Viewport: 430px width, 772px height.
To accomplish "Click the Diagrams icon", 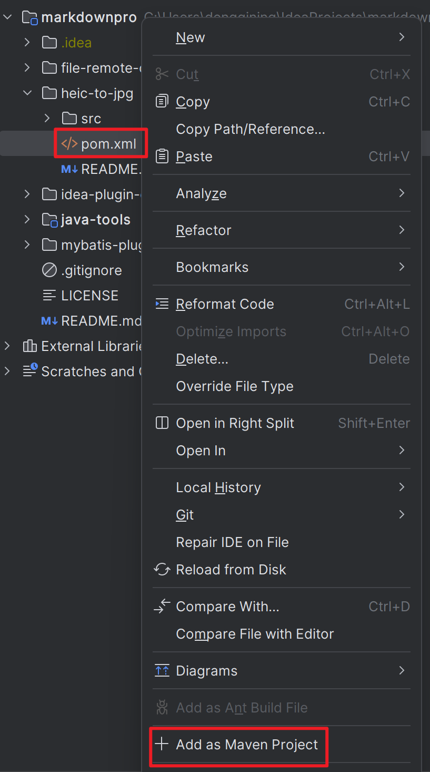I will (x=162, y=670).
